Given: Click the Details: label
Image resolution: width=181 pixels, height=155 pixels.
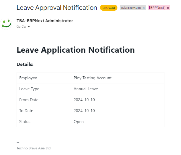Looking at the screenshot, I should [25, 64].
